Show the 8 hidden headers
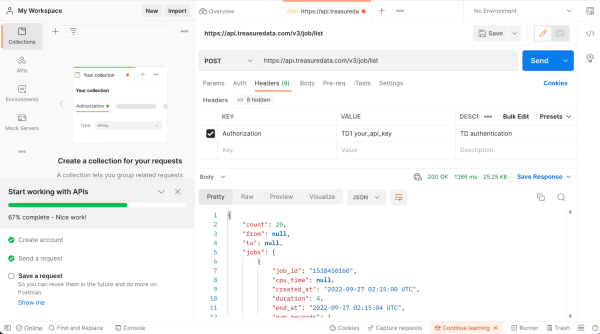 (253, 99)
